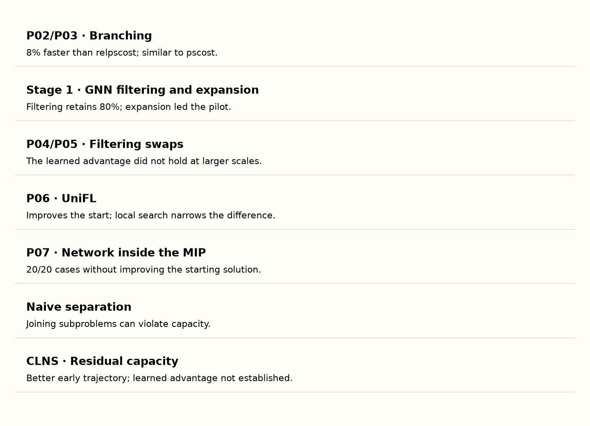Click the '20/20 cases' description text
590x426 pixels.
click(143, 270)
